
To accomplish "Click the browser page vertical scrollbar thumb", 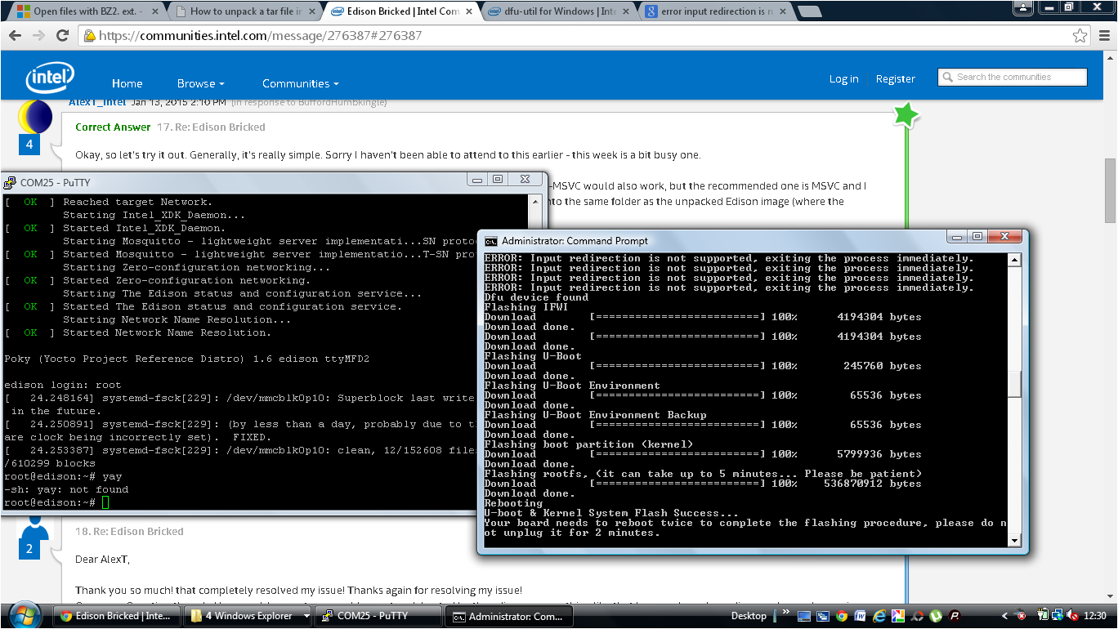I will 1111,190.
